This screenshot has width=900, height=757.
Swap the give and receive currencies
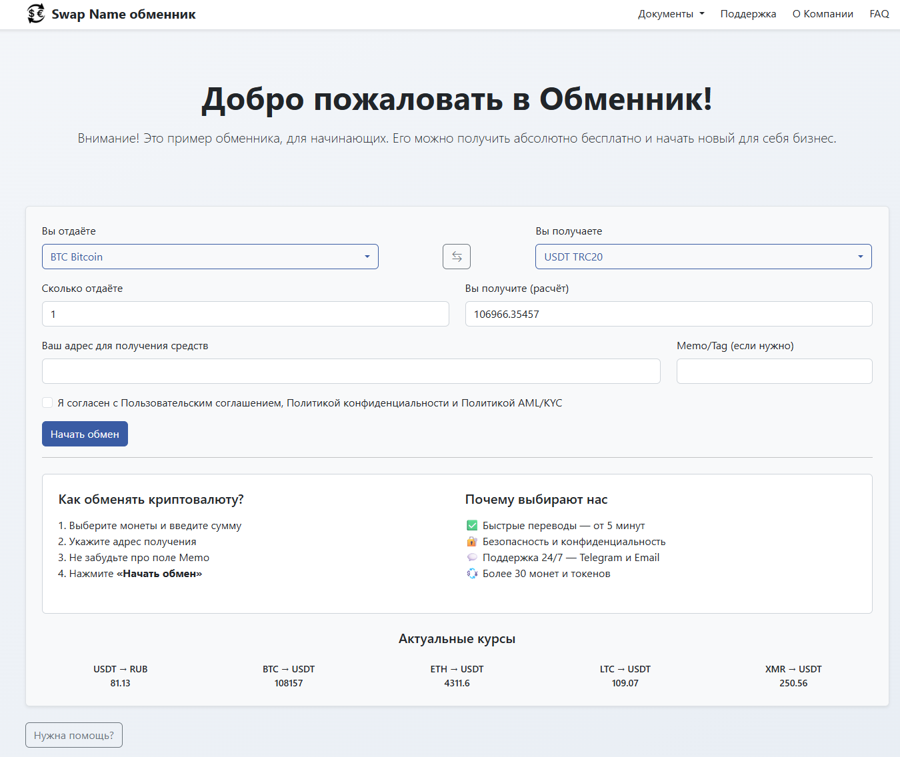click(457, 257)
